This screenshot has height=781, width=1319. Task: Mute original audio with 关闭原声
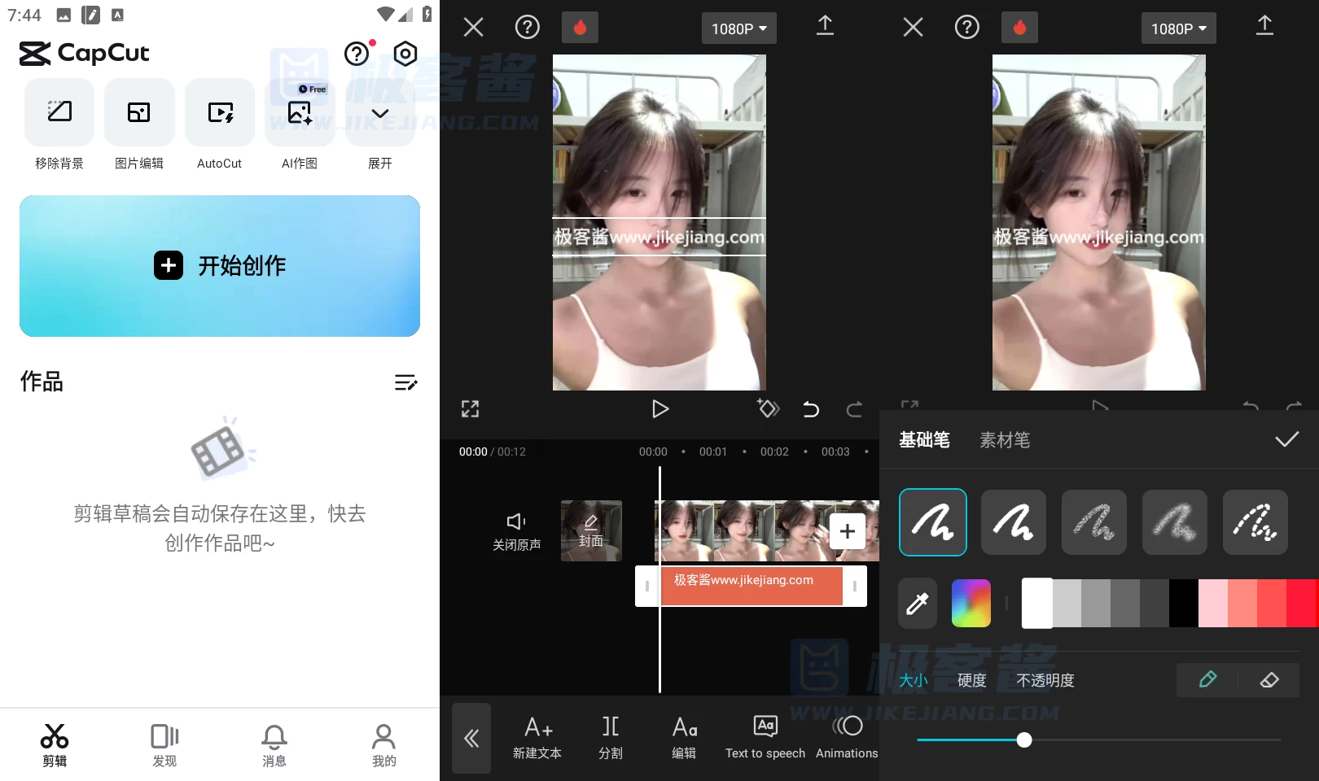pos(516,531)
